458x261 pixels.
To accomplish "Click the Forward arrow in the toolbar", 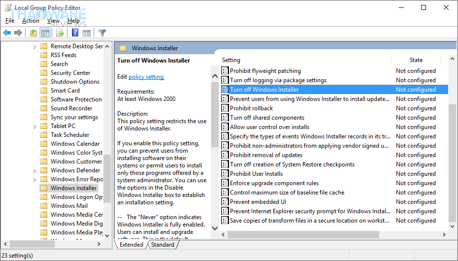I will click(18, 33).
